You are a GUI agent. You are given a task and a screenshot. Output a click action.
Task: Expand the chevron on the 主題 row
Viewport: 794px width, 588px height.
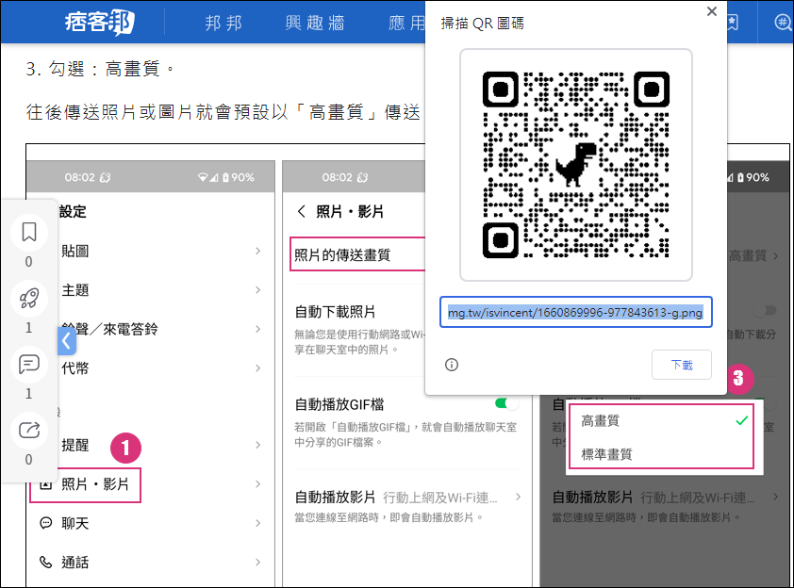coord(257,290)
